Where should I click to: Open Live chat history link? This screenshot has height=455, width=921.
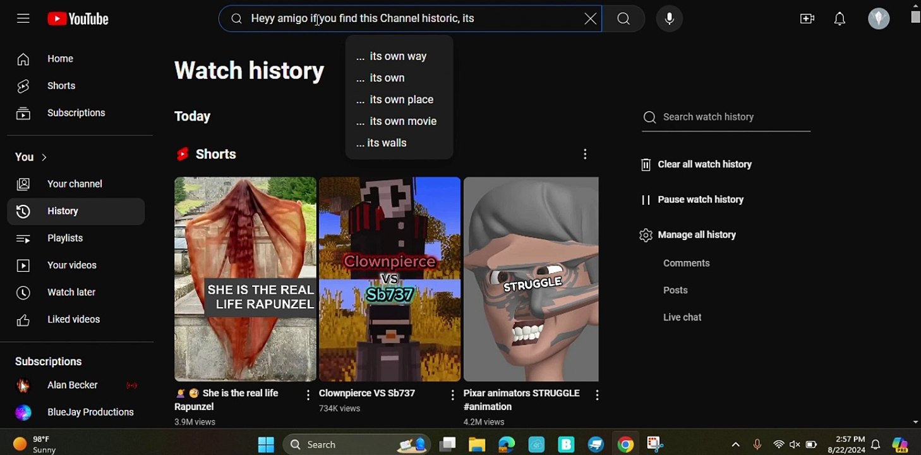point(682,318)
